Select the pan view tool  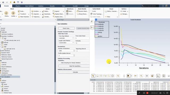(x=101, y=76)
